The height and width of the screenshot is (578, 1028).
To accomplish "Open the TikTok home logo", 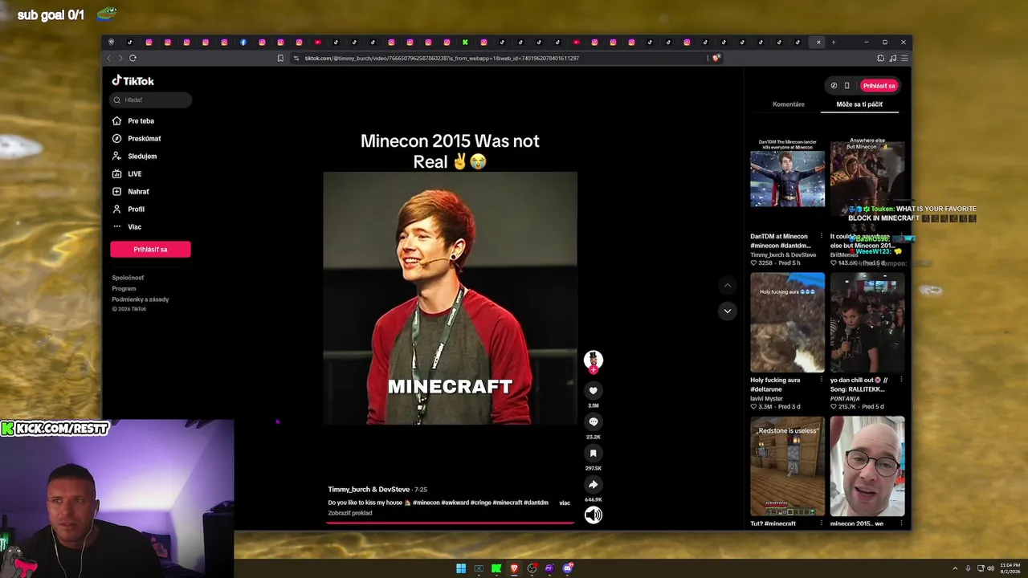I will tap(133, 80).
